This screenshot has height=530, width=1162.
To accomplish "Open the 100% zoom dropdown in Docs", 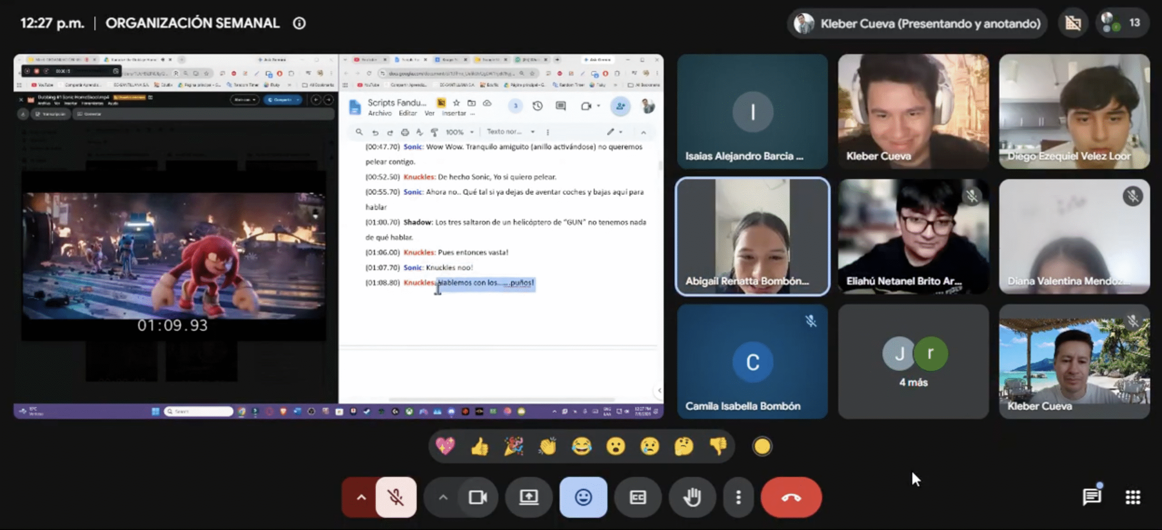I will [x=459, y=132].
